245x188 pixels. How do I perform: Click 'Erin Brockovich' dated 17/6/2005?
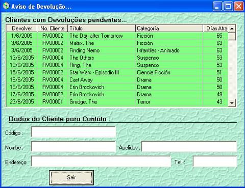(x=87, y=94)
